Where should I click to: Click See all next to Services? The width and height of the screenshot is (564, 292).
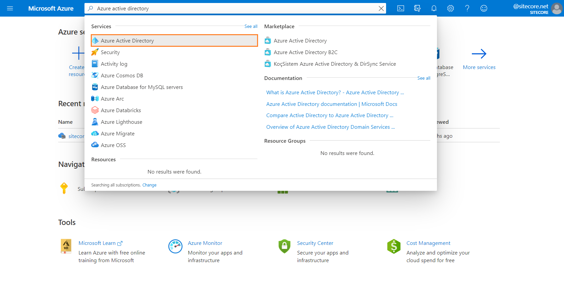[251, 26]
